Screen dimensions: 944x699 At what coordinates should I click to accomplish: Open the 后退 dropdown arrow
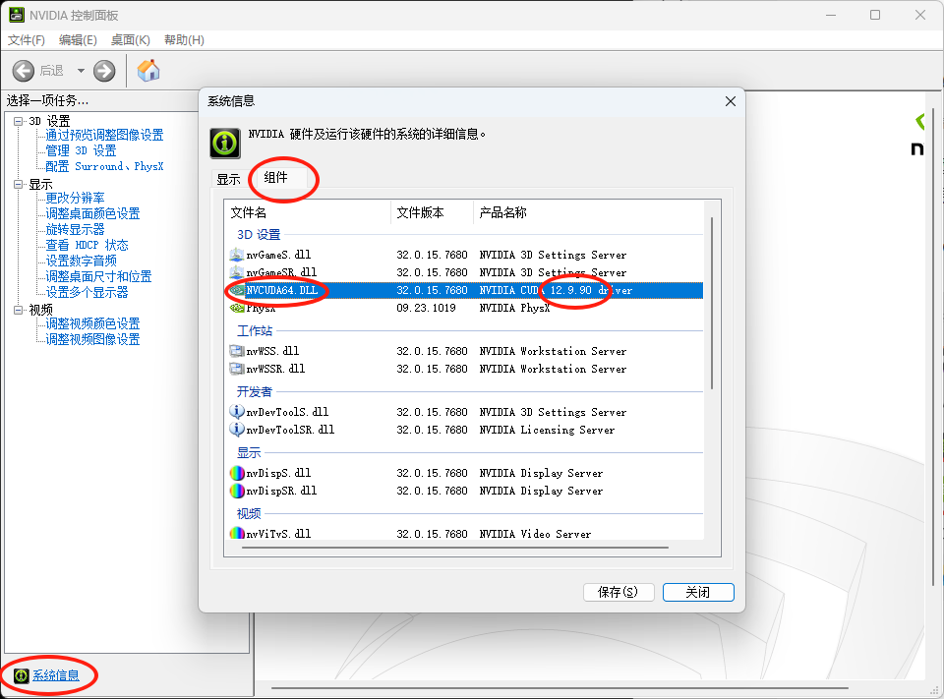point(81,71)
